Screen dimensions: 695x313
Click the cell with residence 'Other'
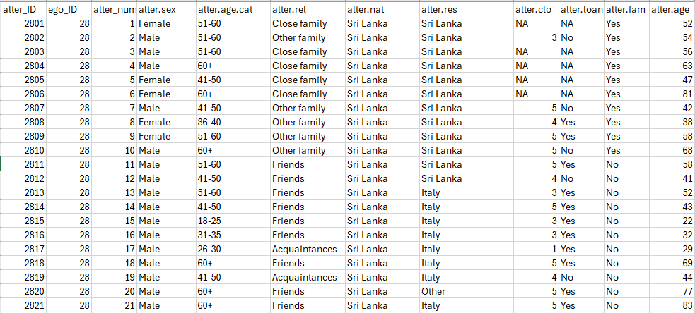(465, 291)
